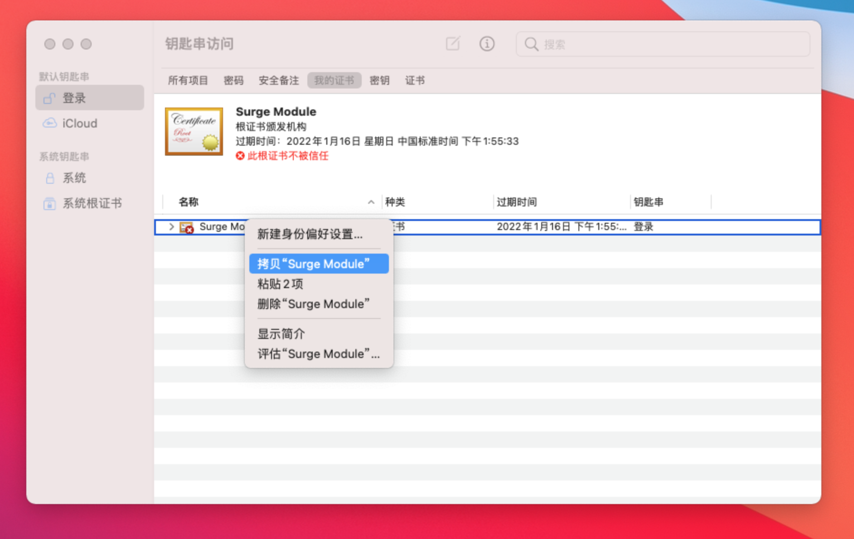This screenshot has height=539, width=854.
Task: Click the compose new item icon
Action: click(453, 44)
